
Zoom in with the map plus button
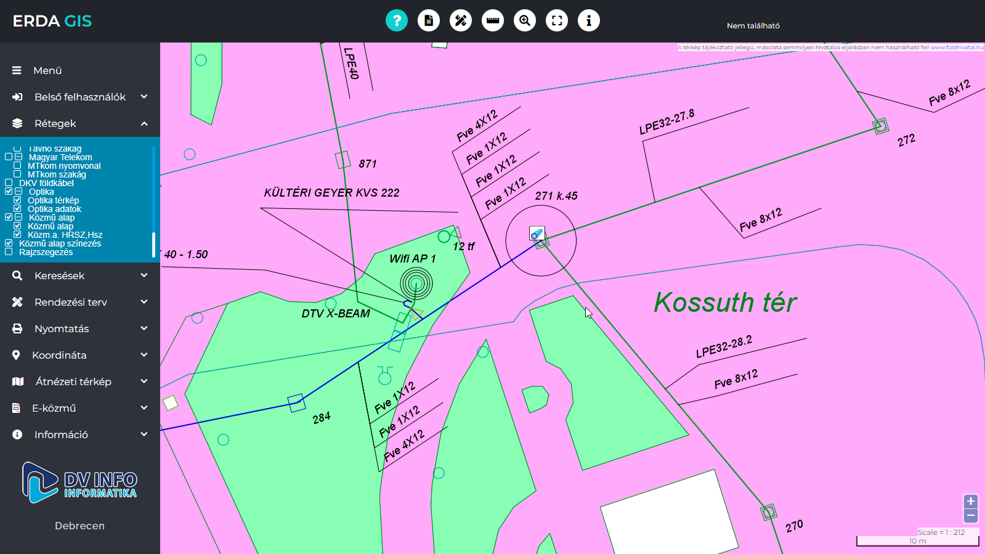971,501
